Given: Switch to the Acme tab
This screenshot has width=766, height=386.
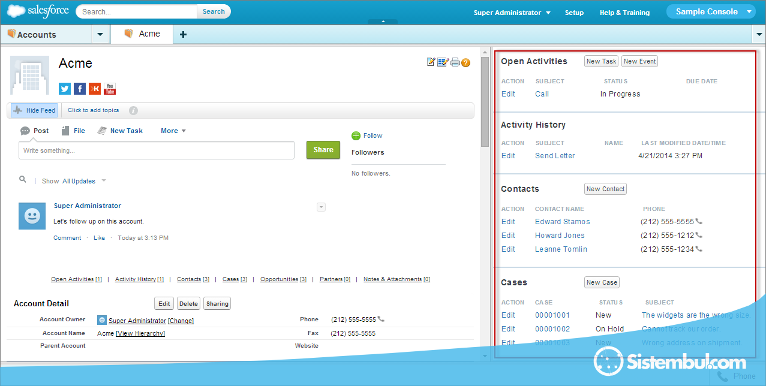Looking at the screenshot, I should point(142,34).
